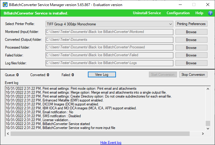Click the BiBatchConverter app icon in title bar
Image resolution: width=215 pixels, height=145 pixels.
click(x=5, y=5)
